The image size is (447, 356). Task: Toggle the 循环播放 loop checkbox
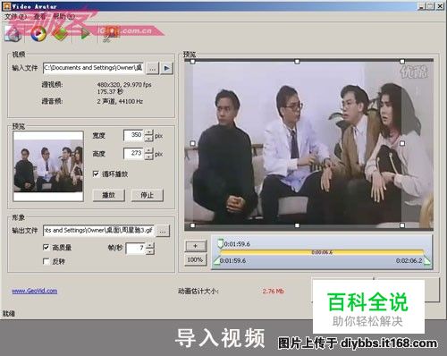pos(96,174)
